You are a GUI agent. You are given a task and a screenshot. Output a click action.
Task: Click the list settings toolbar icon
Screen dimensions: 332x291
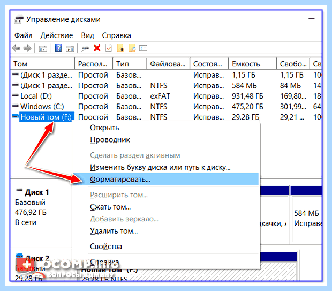click(143, 48)
